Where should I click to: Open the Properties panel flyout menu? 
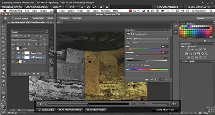point(171,30)
